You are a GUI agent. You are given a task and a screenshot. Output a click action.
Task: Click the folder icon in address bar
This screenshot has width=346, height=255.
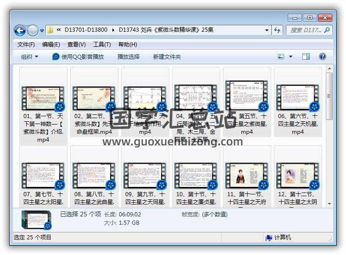(50, 30)
